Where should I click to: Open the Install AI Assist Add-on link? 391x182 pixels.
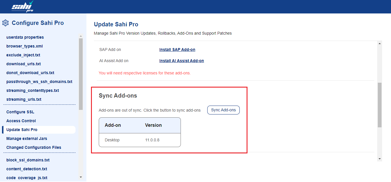point(181,61)
